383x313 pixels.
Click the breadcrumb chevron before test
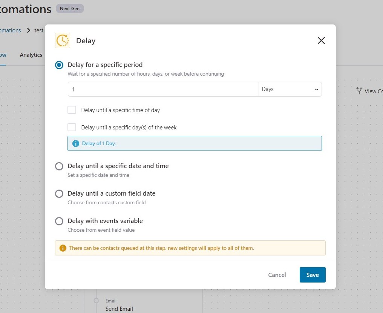coord(29,30)
